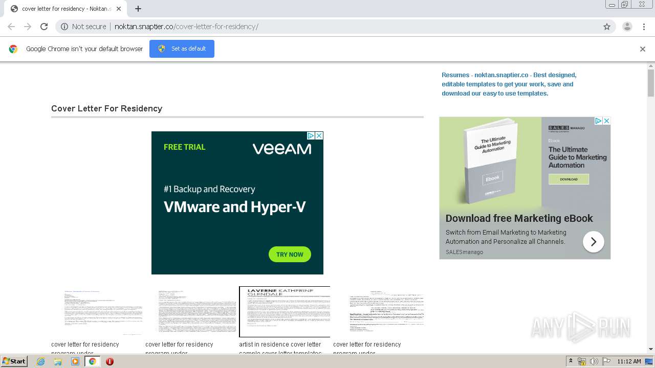Click the Chrome taskbar icon
The height and width of the screenshot is (368, 655).
point(93,361)
